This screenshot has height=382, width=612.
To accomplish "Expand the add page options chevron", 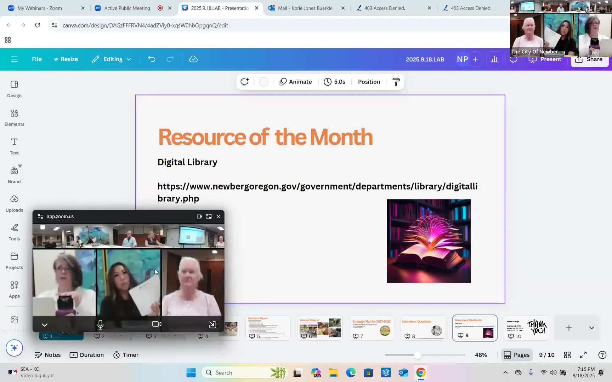I will tap(591, 328).
